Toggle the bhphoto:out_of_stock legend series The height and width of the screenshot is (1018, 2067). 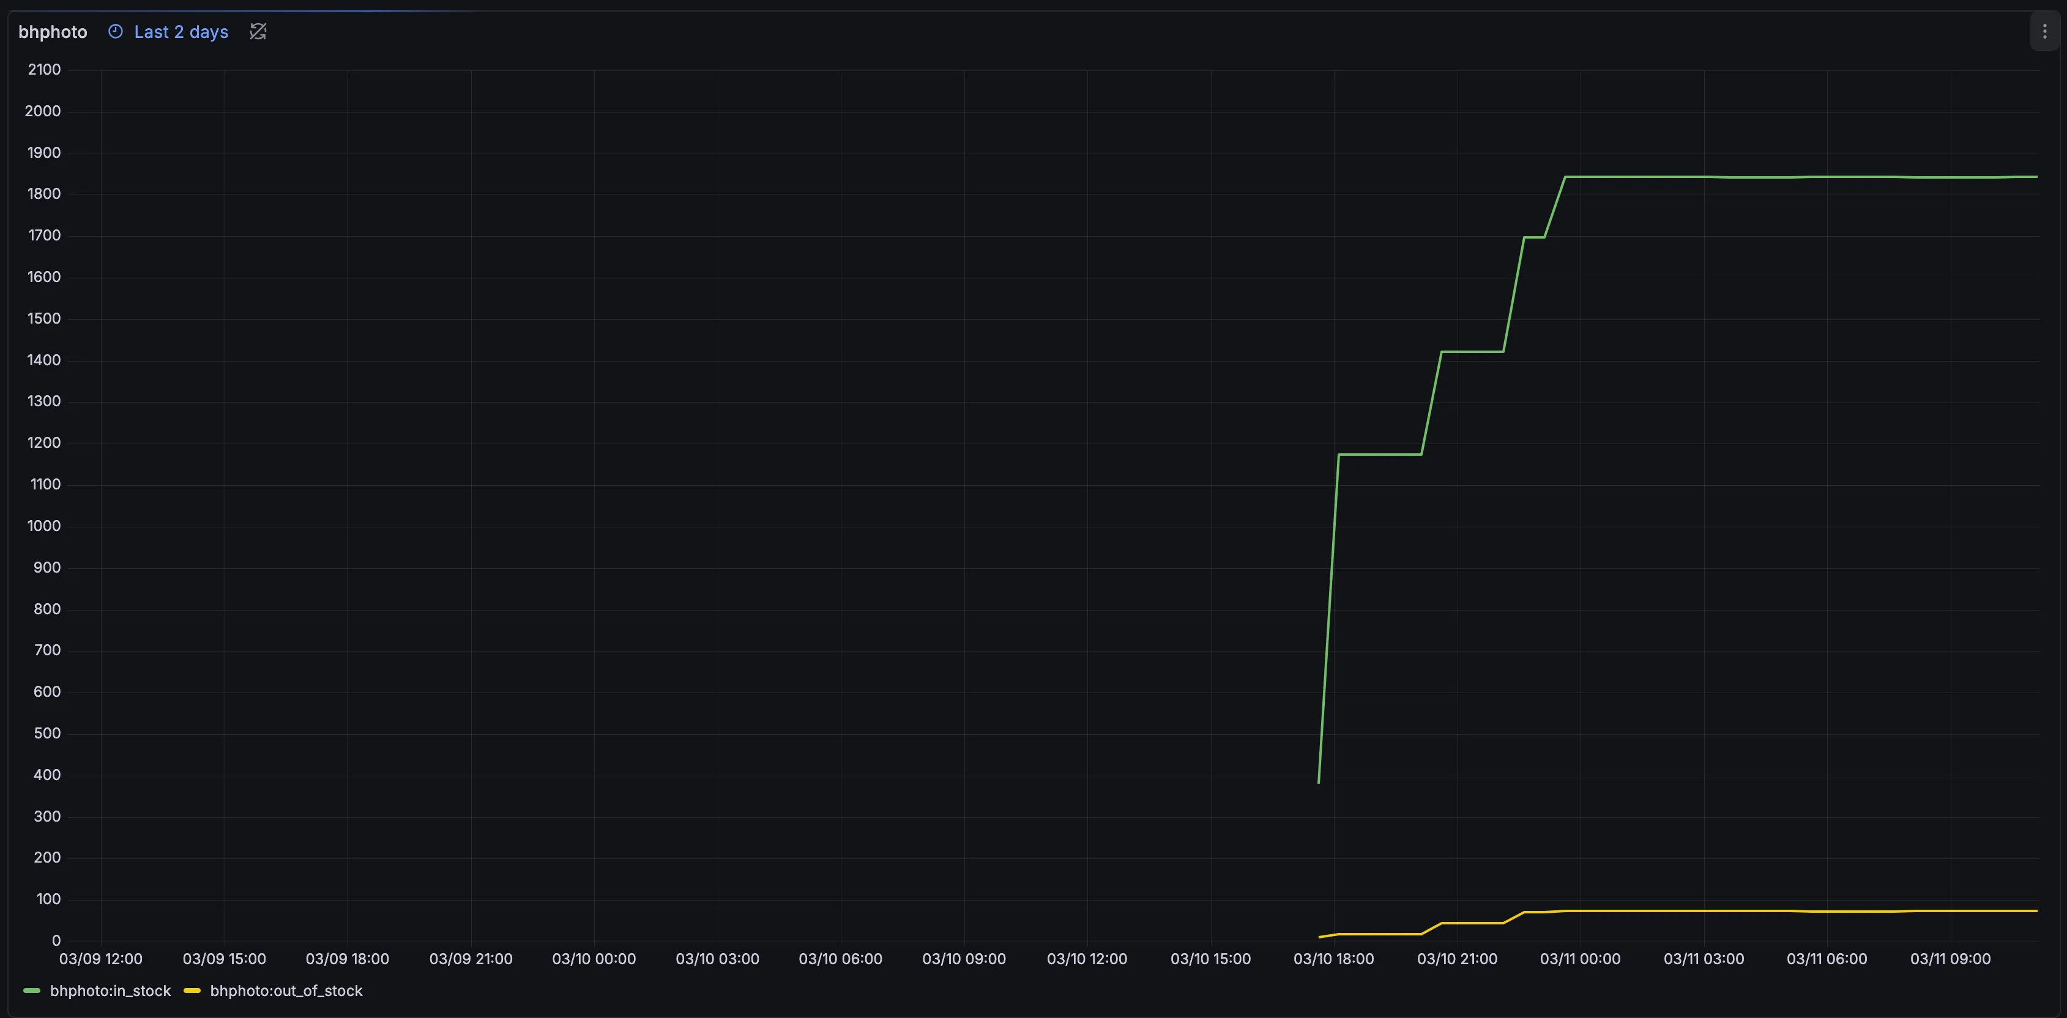pos(286,990)
